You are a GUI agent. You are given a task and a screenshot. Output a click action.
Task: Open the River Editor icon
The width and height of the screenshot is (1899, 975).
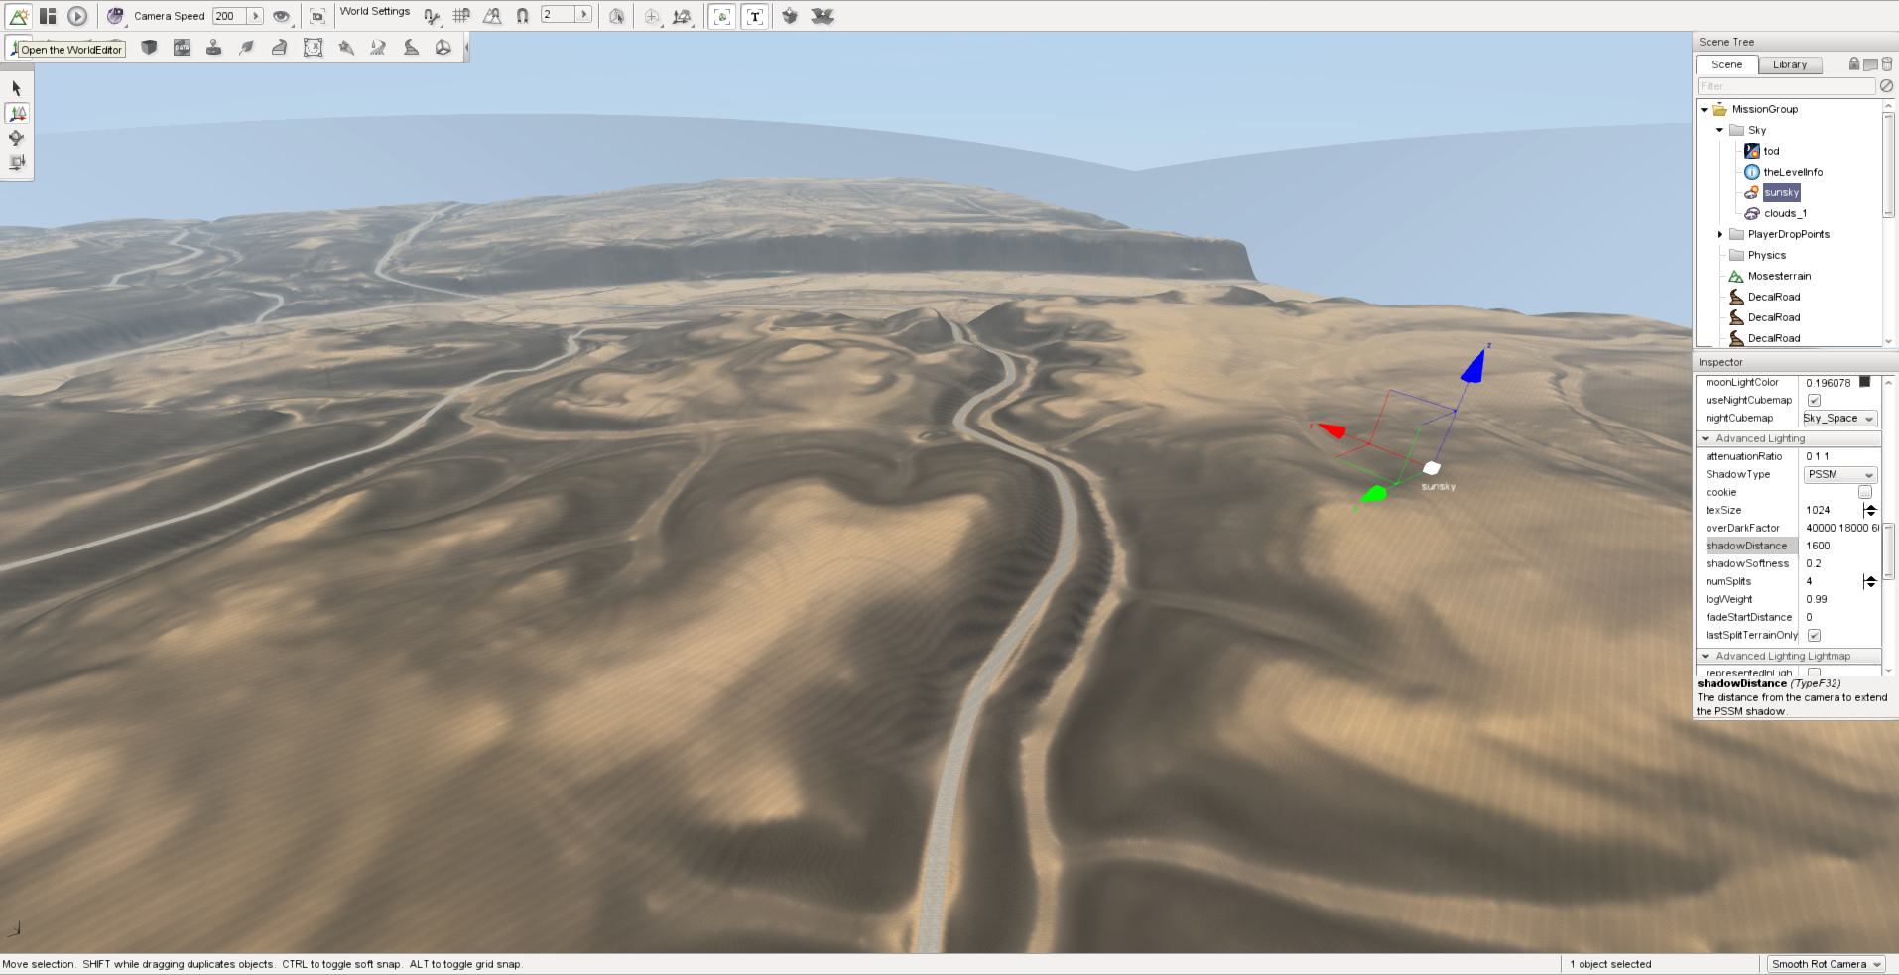[378, 48]
